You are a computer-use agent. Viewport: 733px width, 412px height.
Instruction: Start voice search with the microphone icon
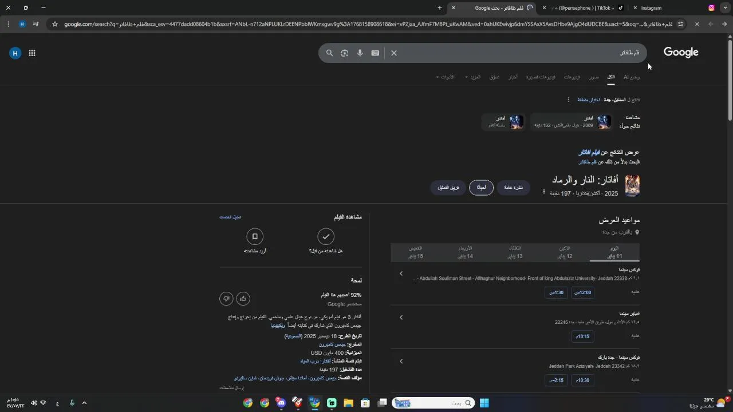coord(360,53)
